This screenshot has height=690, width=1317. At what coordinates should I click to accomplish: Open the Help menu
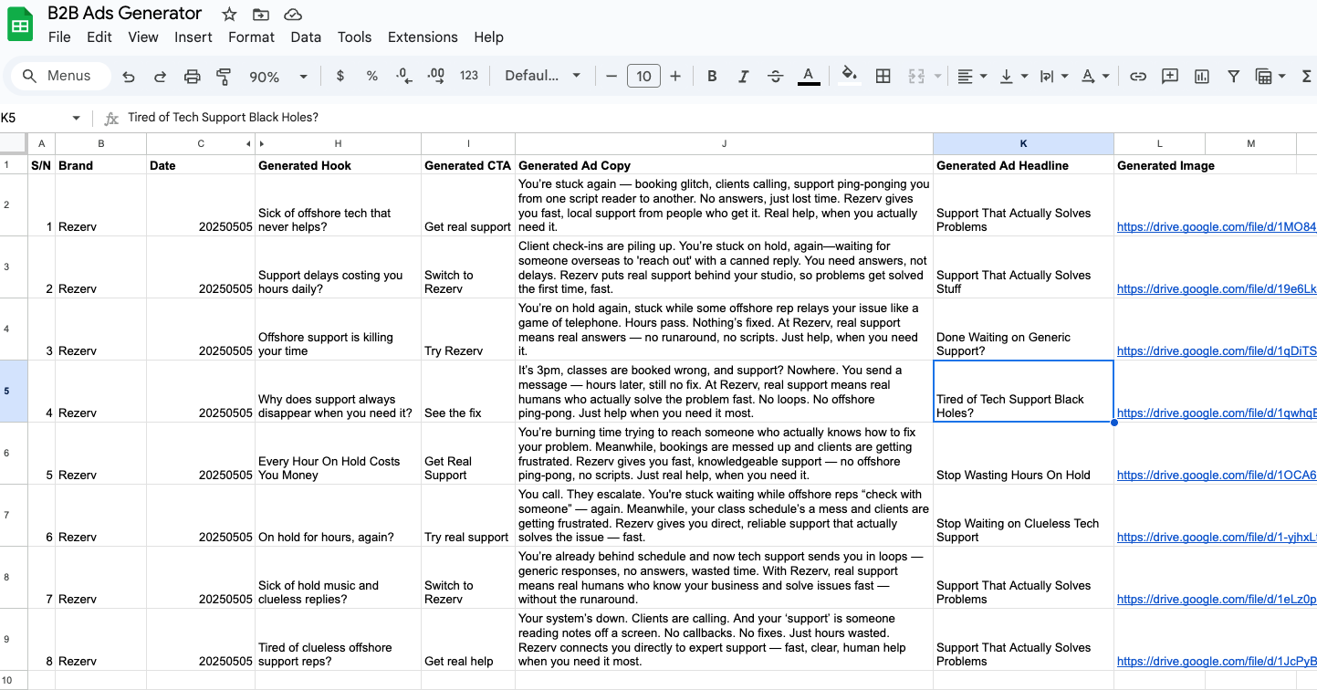click(x=488, y=37)
